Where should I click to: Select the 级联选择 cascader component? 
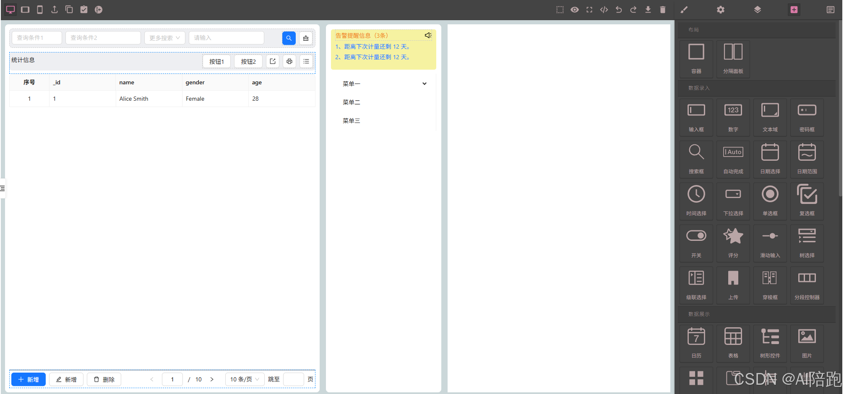696,285
